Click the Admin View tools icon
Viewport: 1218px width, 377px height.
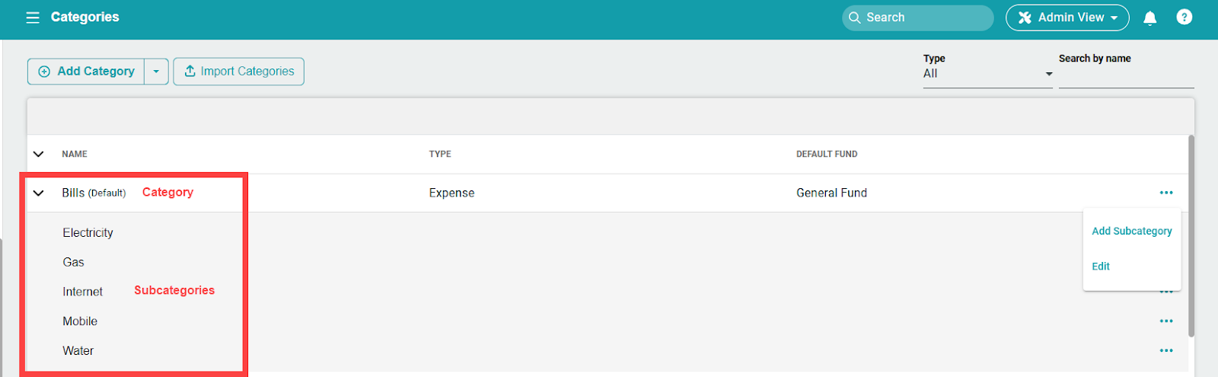tap(1025, 18)
